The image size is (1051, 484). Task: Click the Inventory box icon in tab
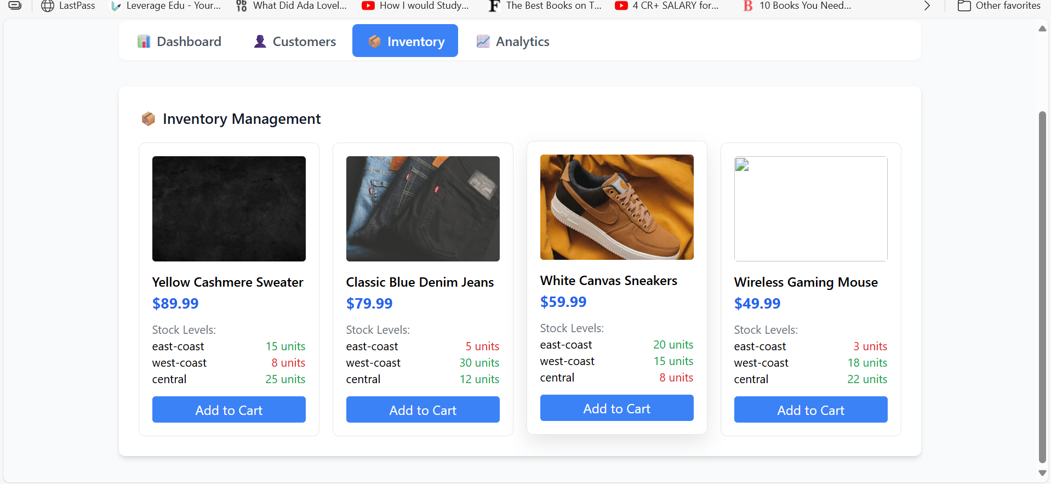coord(375,41)
